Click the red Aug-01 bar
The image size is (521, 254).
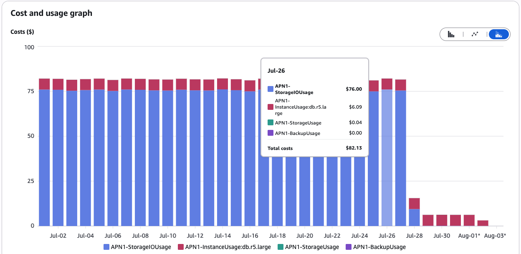point(469,220)
